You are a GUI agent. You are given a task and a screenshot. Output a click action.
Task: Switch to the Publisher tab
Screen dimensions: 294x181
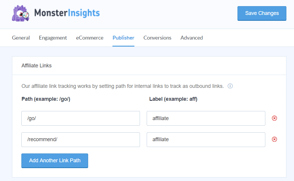[123, 38]
